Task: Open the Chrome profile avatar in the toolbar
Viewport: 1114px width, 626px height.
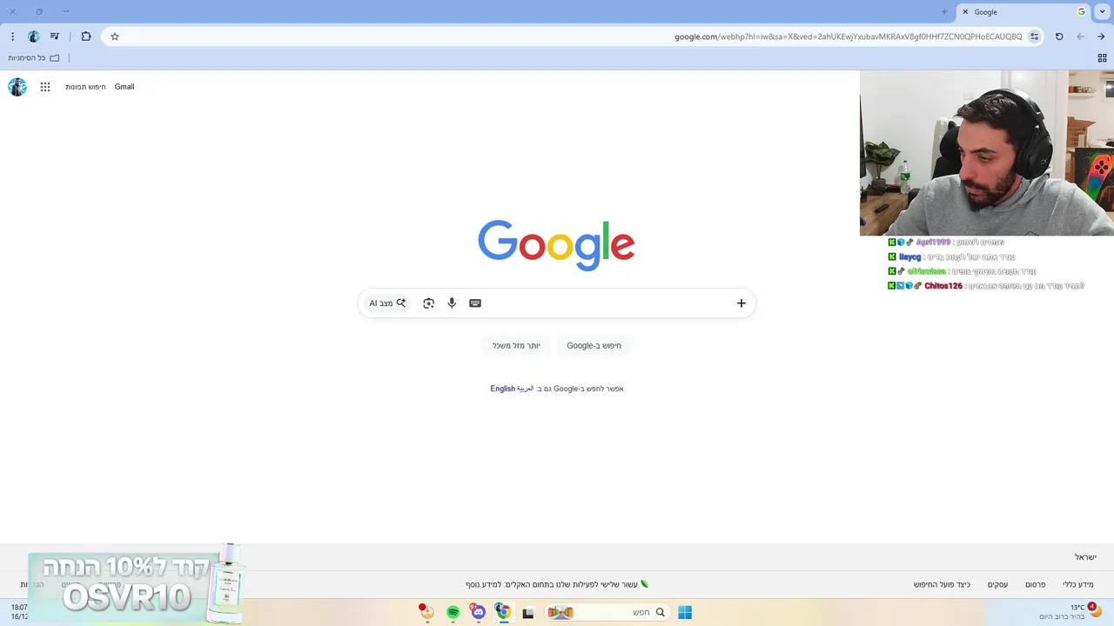Action: click(34, 37)
